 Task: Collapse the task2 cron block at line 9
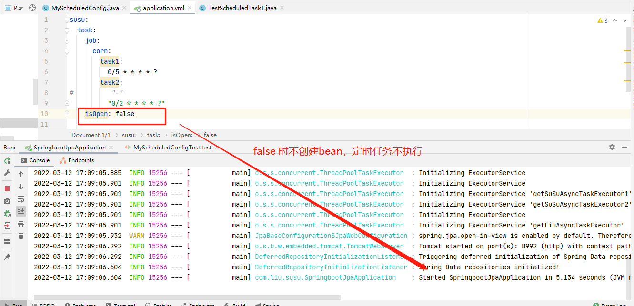(67, 103)
